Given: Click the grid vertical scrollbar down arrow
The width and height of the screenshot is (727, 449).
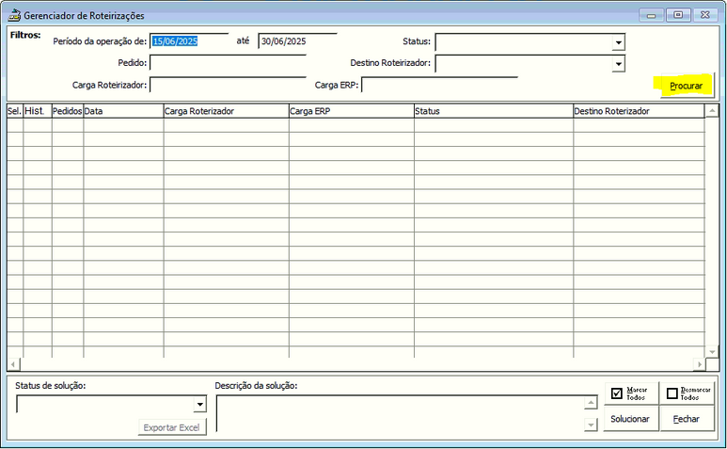Looking at the screenshot, I should click(x=712, y=352).
